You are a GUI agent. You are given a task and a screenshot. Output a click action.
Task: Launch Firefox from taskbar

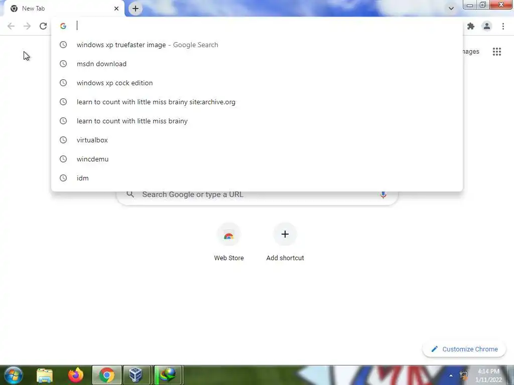[x=76, y=375]
